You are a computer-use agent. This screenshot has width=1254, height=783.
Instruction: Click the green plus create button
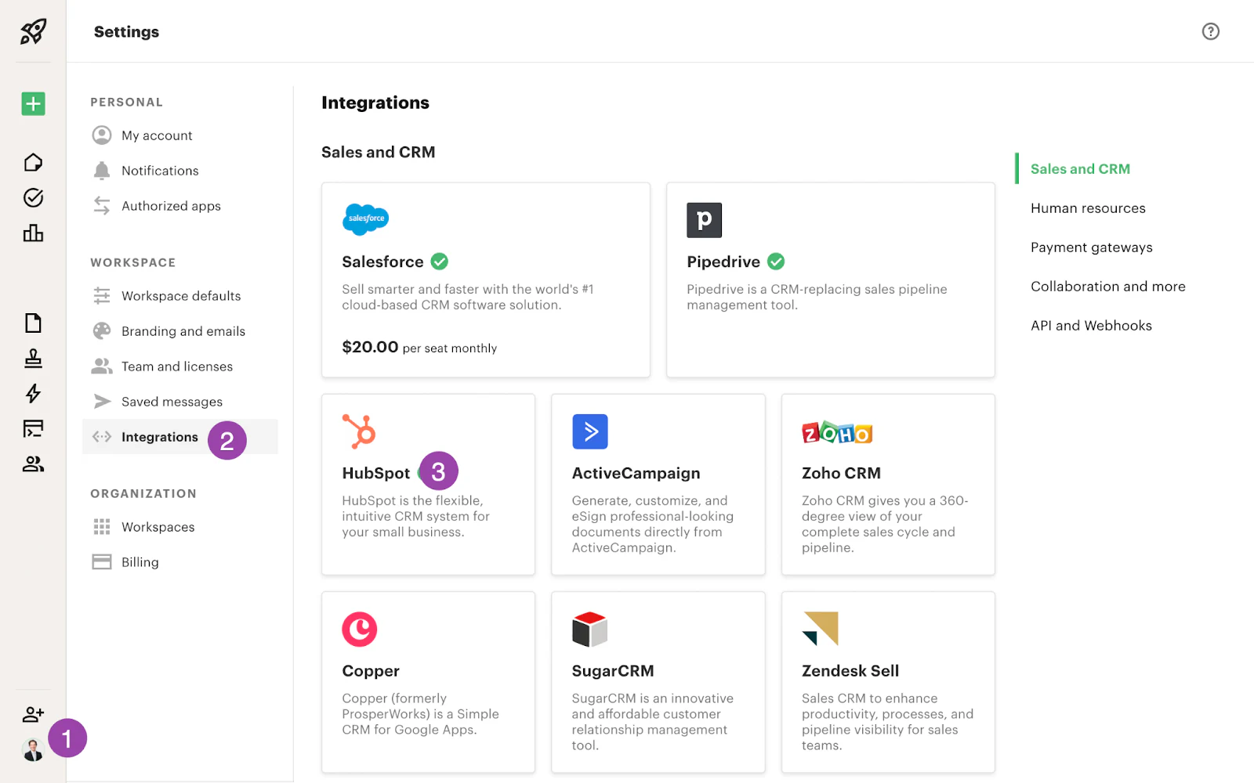[33, 103]
